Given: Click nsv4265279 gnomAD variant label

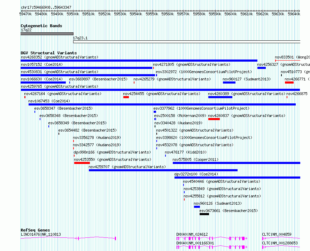Looking at the screenshot, I should 172,79.
